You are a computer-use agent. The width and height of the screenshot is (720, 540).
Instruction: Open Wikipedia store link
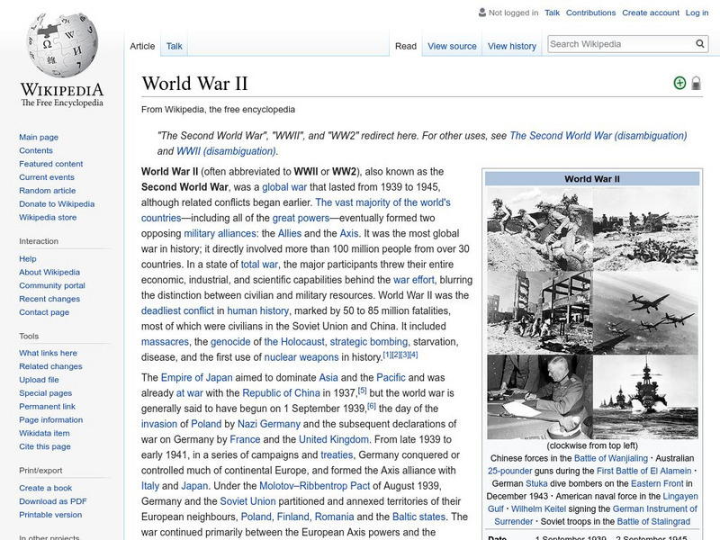click(x=48, y=217)
